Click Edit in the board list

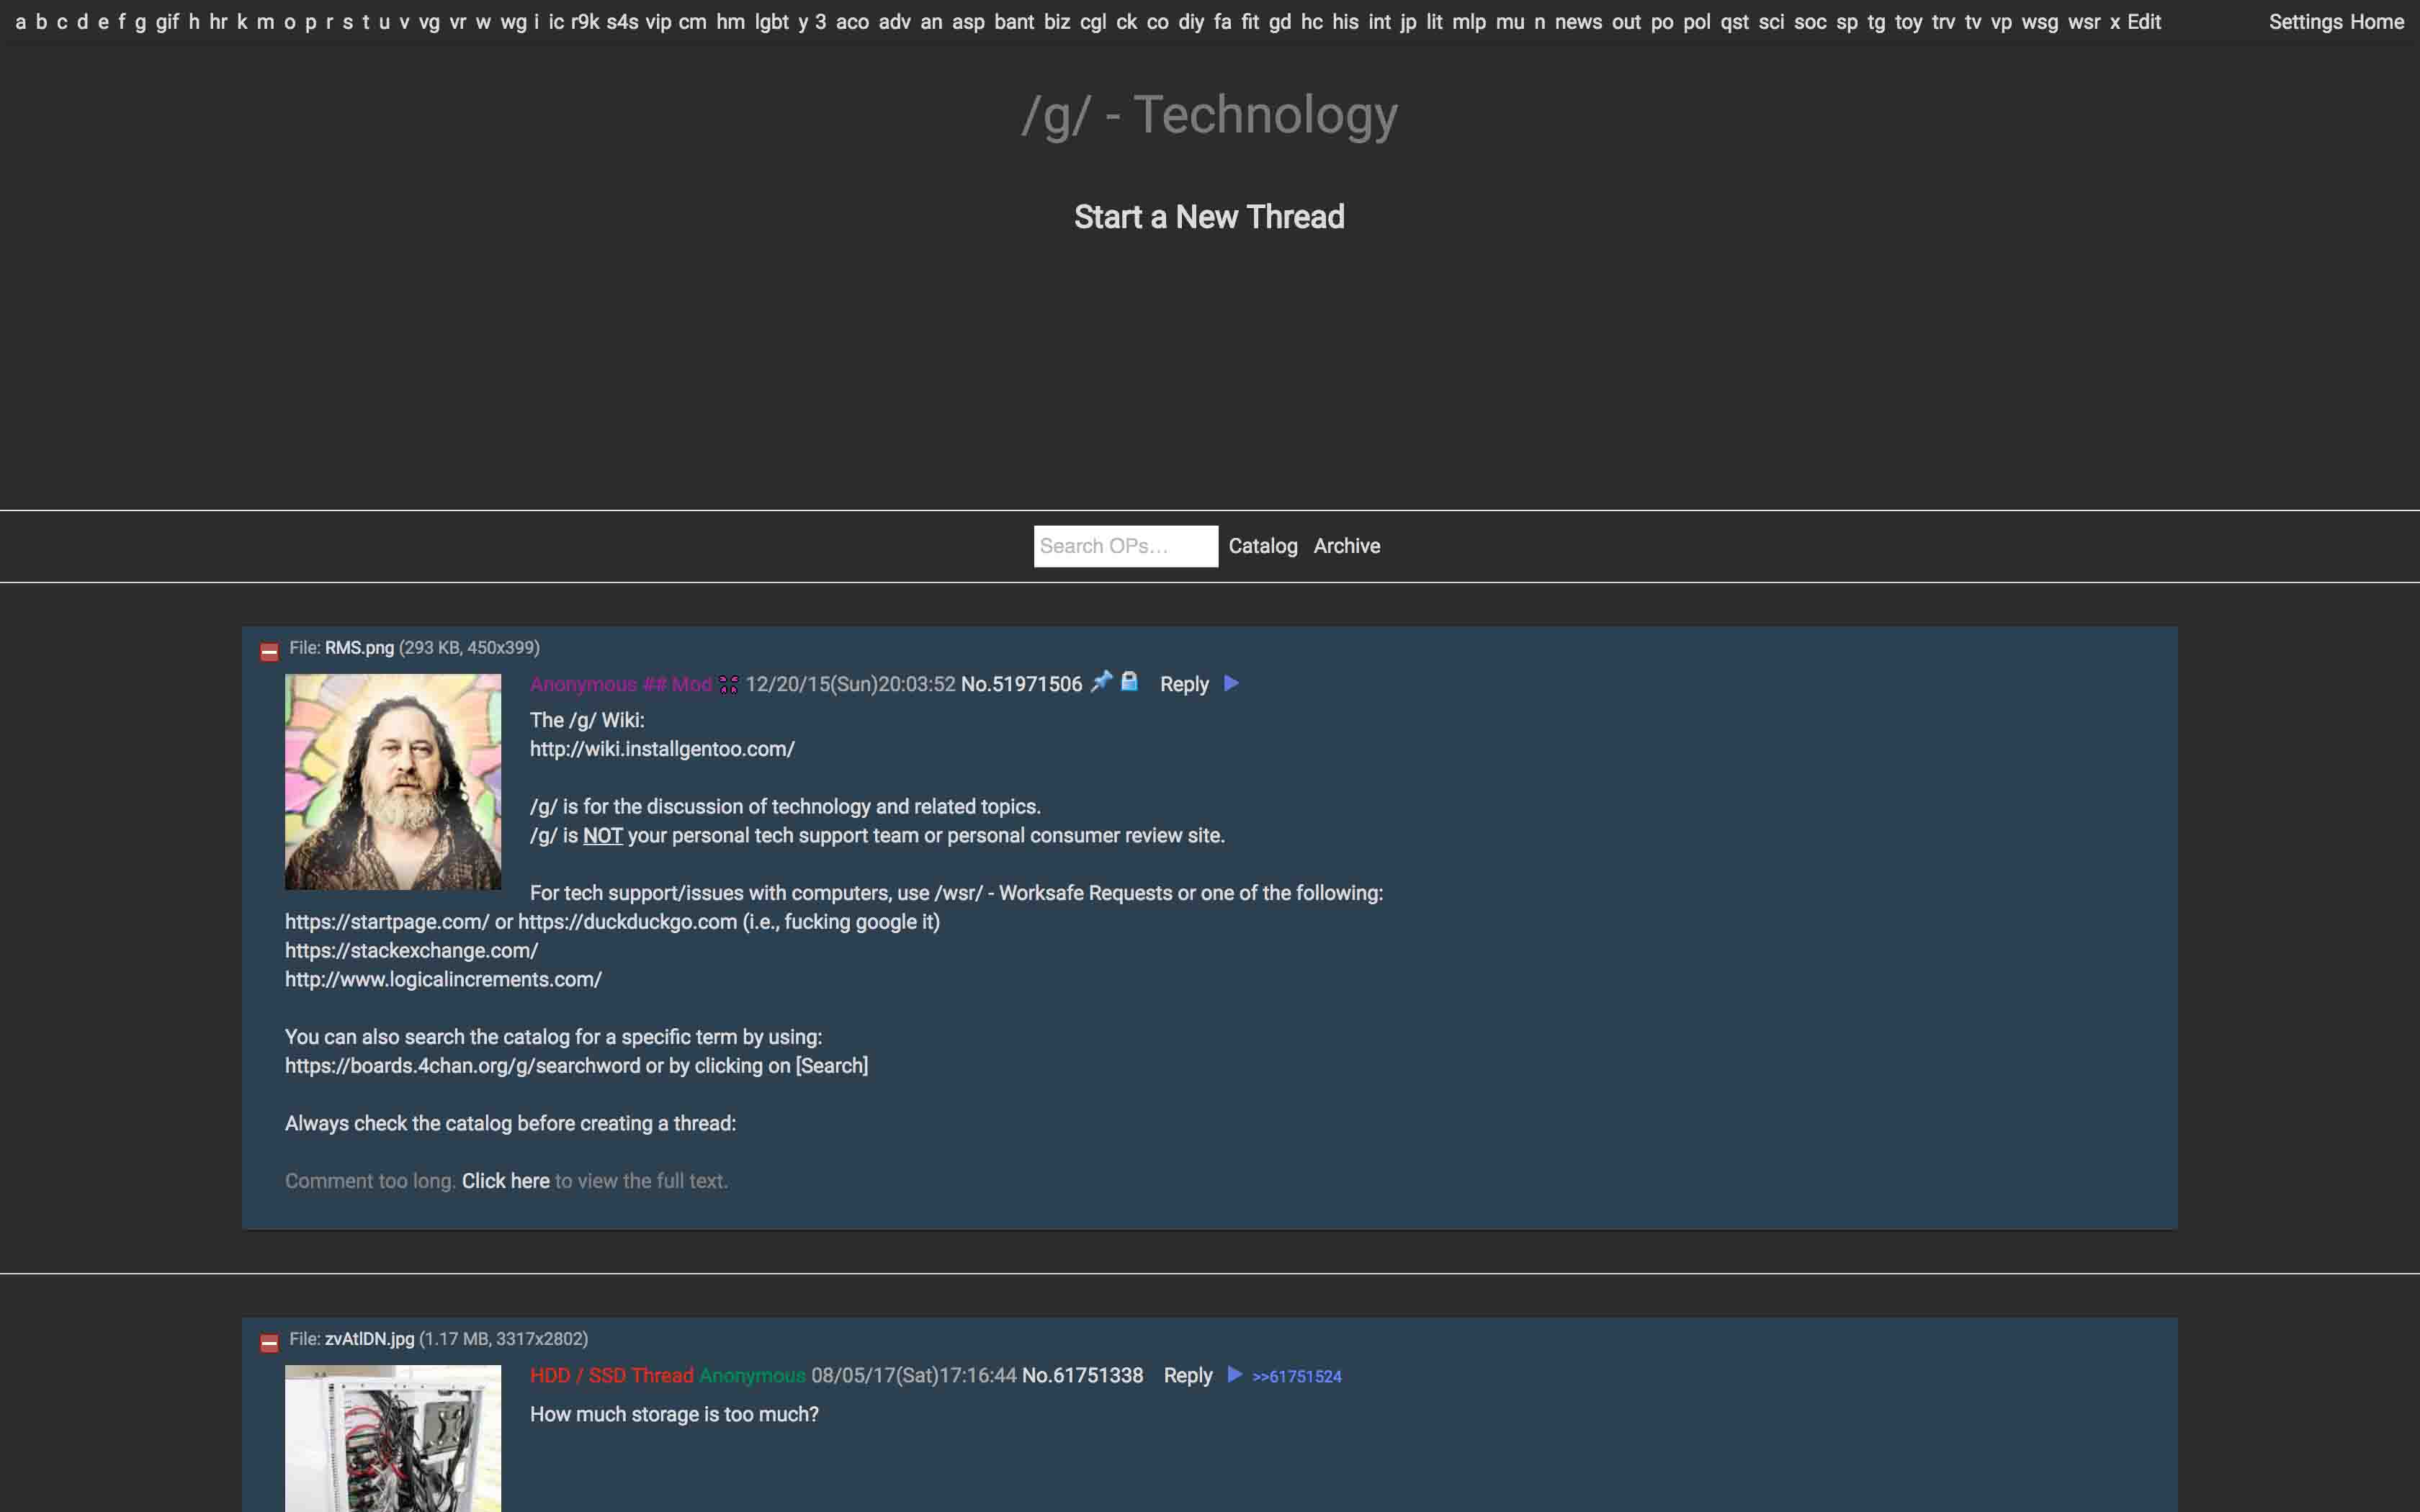tap(2144, 22)
